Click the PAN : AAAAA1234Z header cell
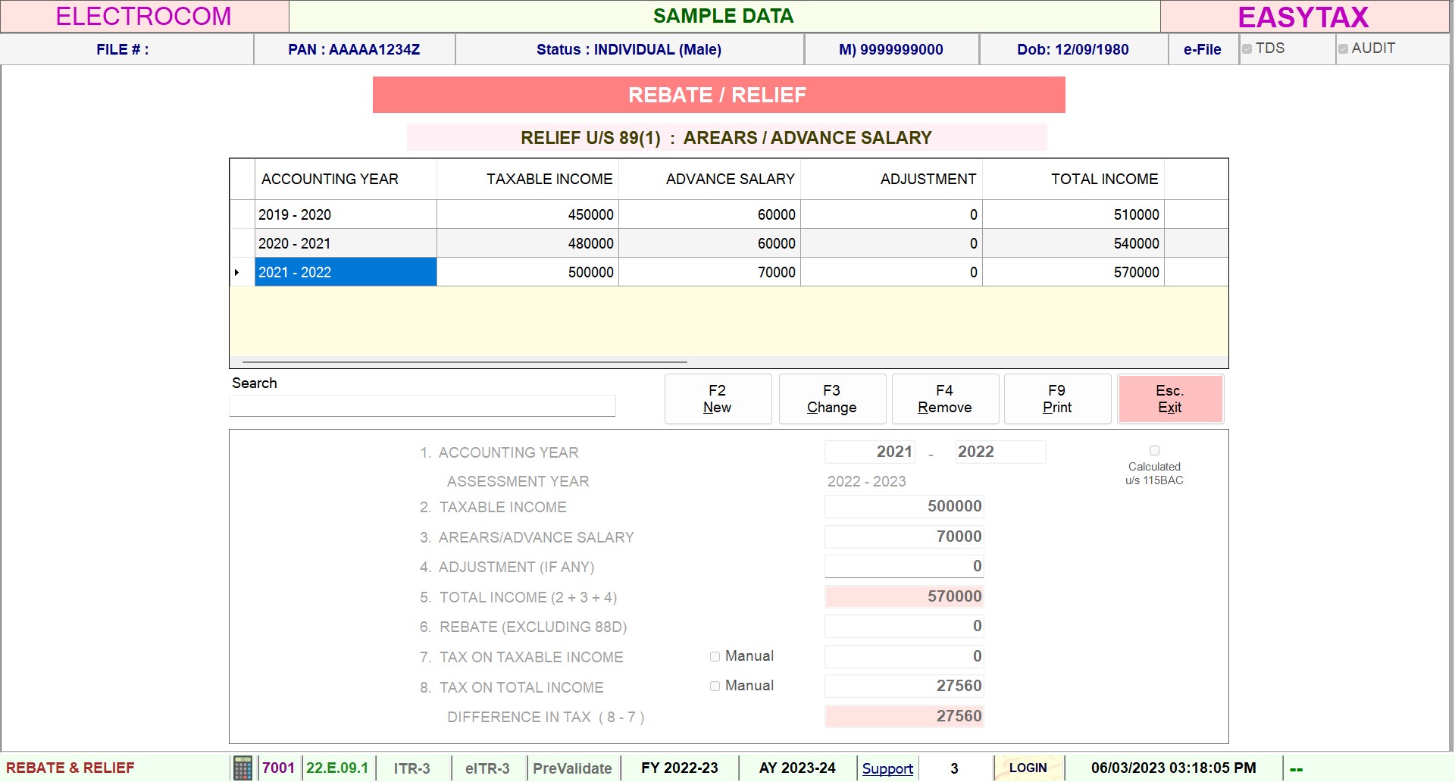Screen dimensions: 1455x782 tap(354, 49)
